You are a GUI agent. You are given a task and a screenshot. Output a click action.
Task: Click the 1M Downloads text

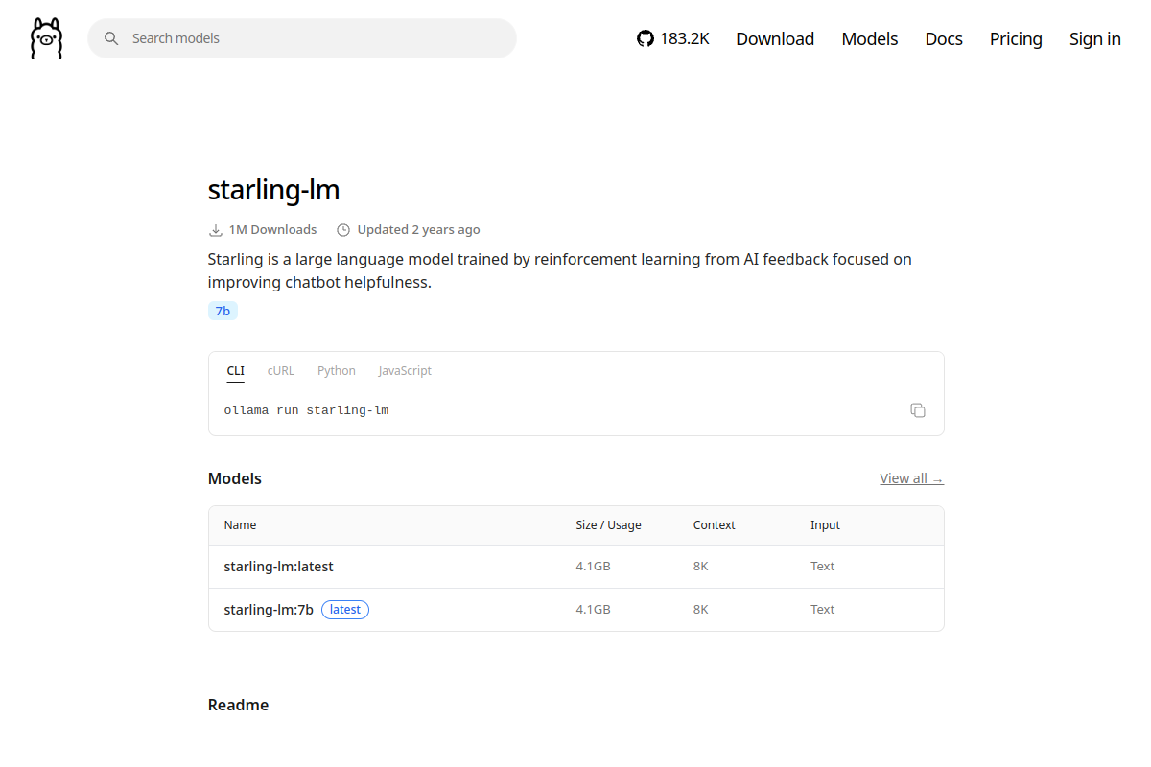click(272, 230)
